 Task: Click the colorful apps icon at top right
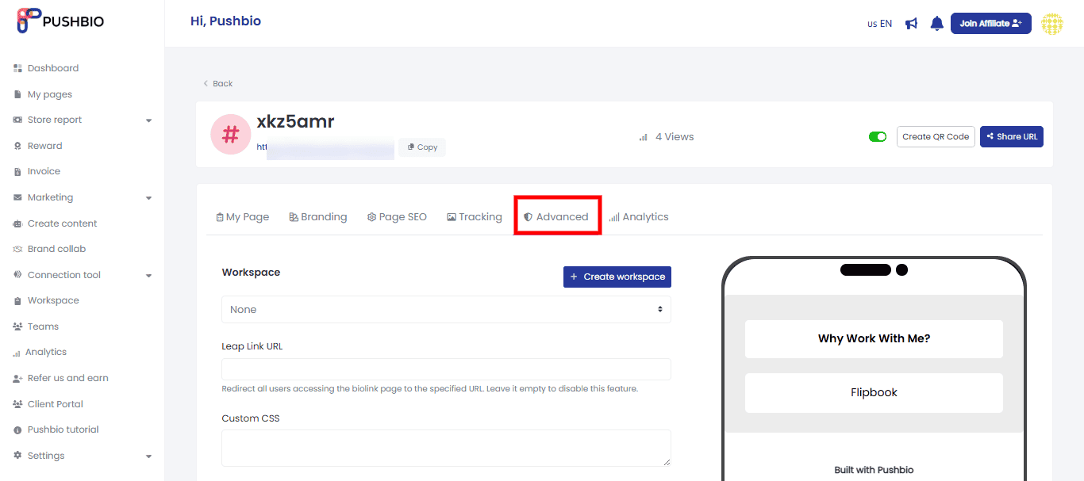pyautogui.click(x=1052, y=24)
